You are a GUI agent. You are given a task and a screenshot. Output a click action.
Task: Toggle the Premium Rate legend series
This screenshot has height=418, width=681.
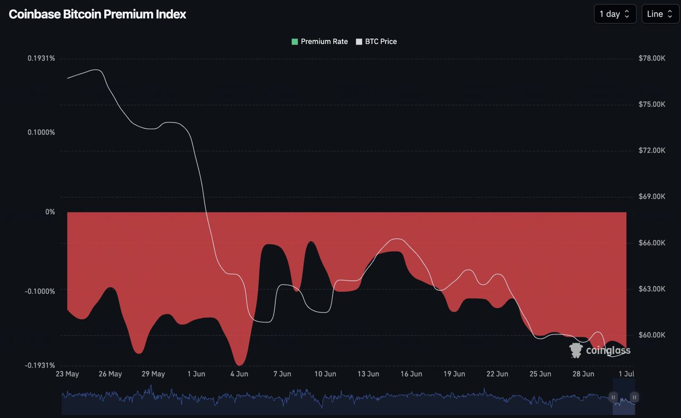320,41
